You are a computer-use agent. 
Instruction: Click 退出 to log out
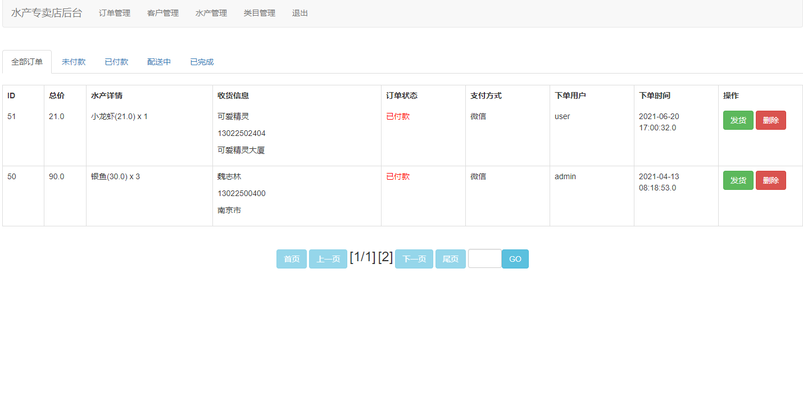coord(299,13)
